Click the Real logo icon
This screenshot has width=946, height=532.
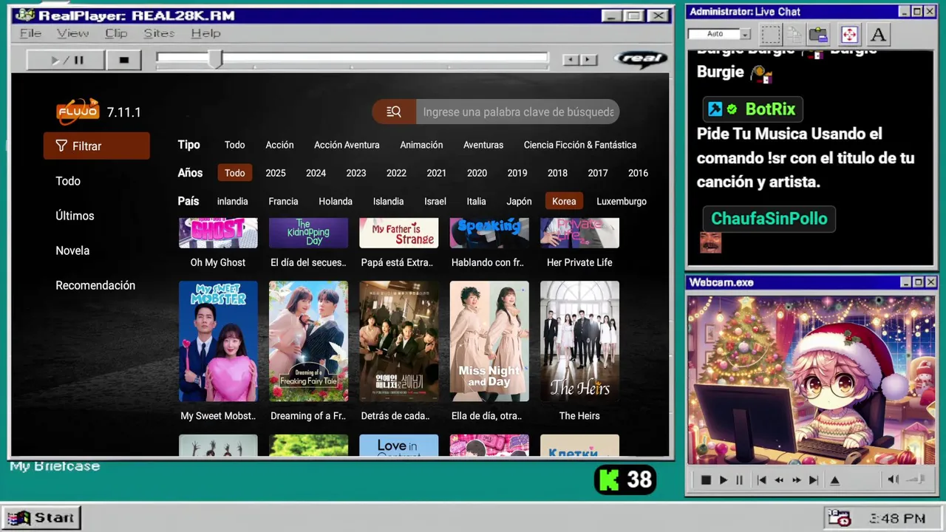coord(641,59)
